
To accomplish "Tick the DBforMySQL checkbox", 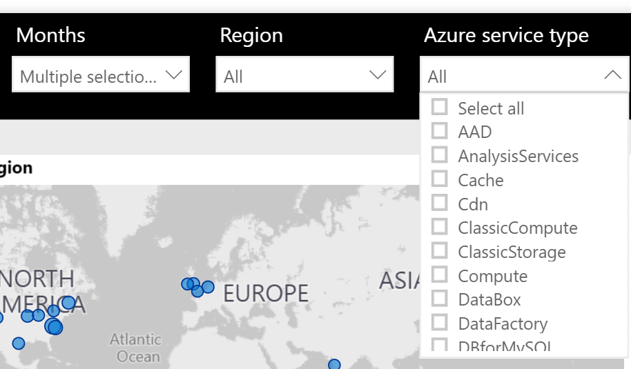I will click(x=439, y=344).
